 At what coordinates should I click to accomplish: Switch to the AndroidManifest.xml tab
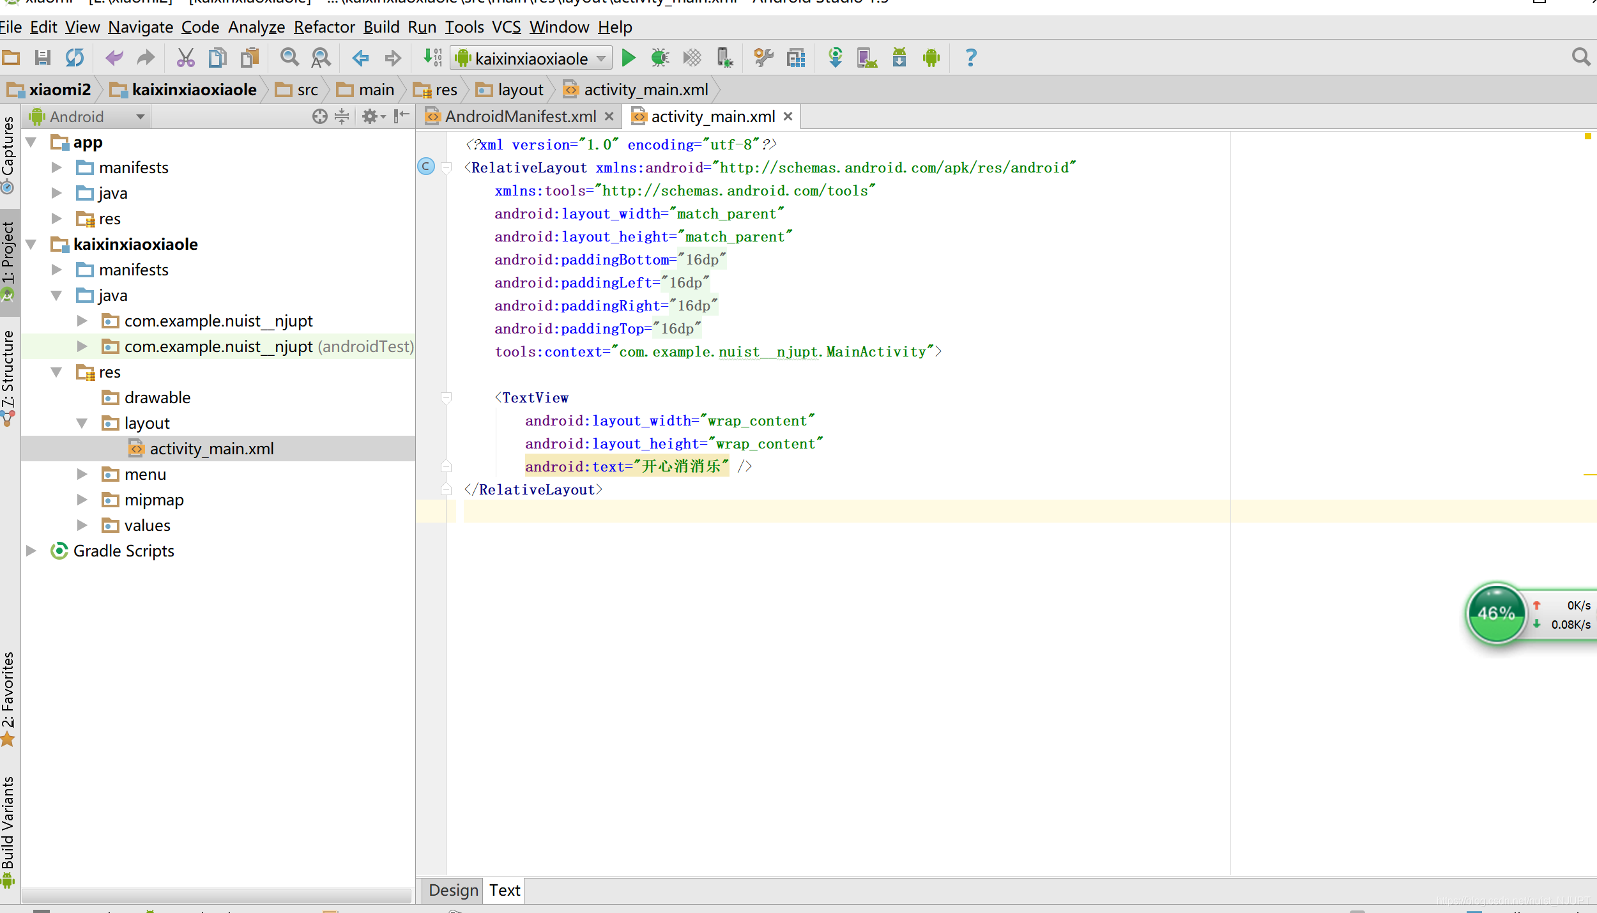click(521, 116)
